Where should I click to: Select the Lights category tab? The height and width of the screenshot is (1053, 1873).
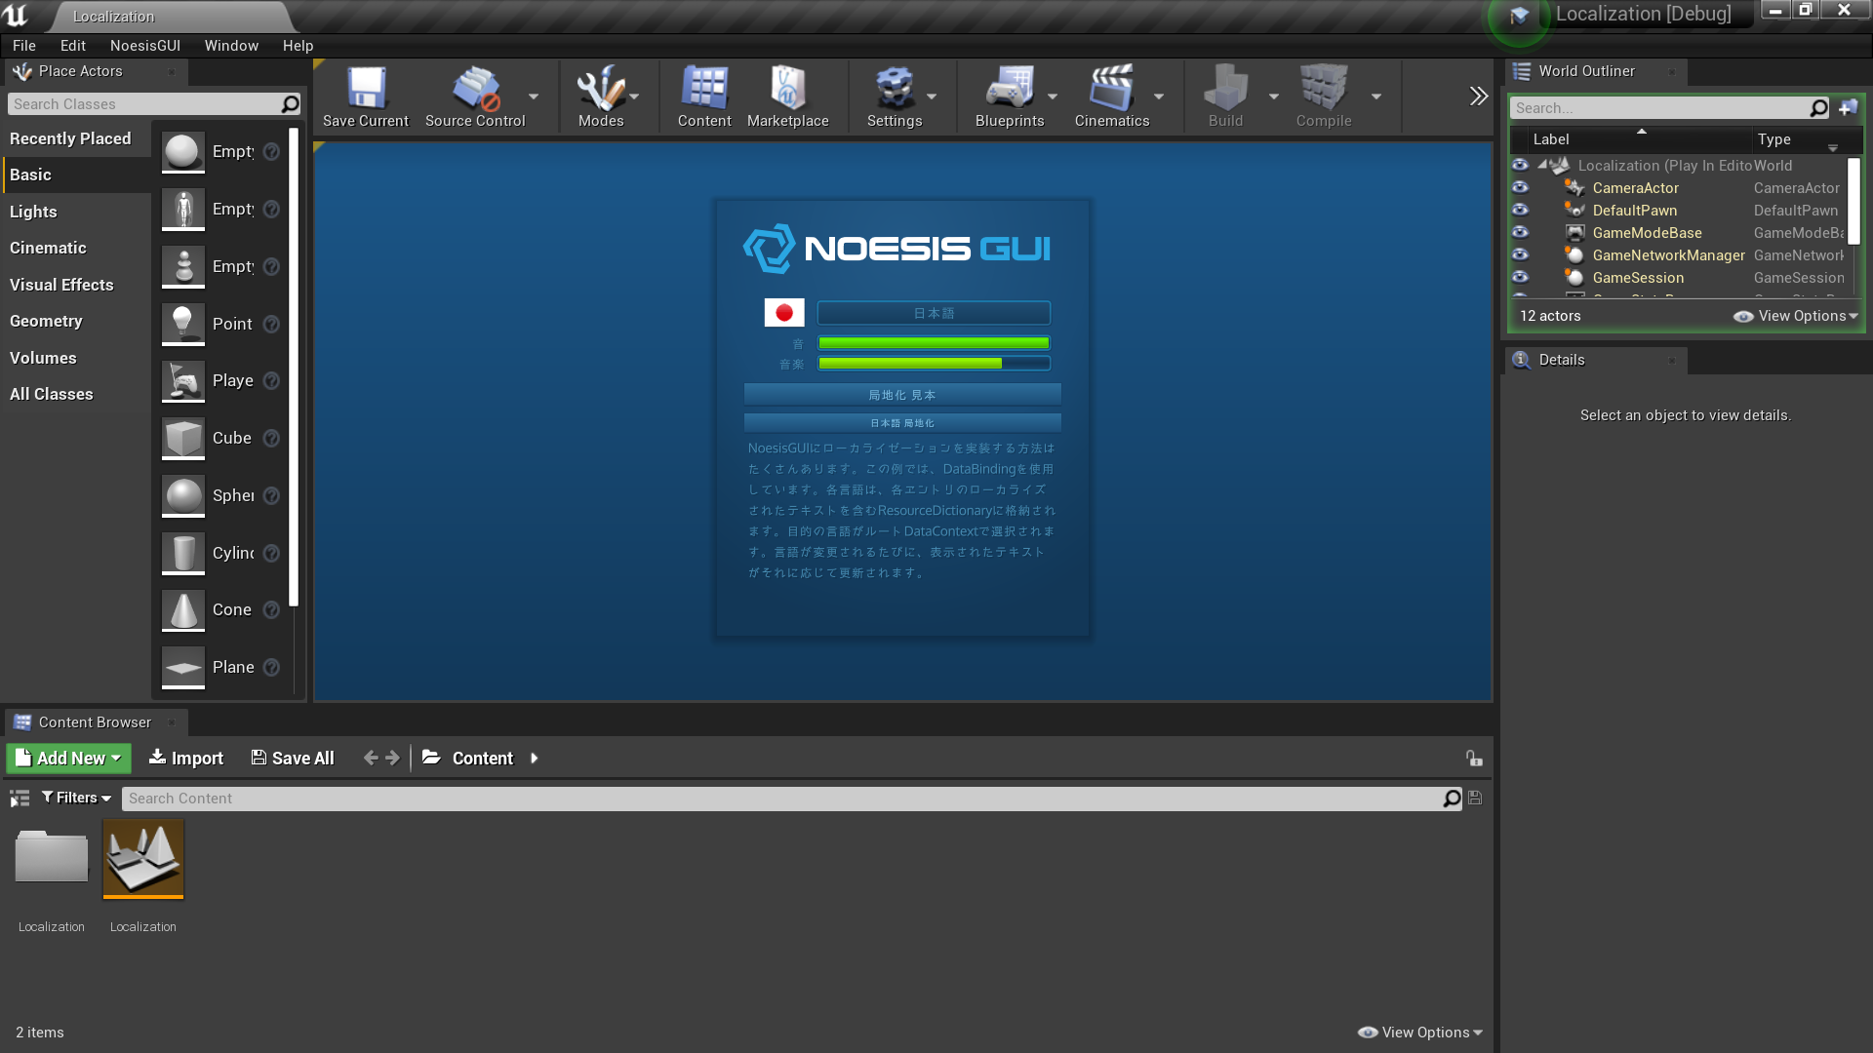[x=33, y=212]
